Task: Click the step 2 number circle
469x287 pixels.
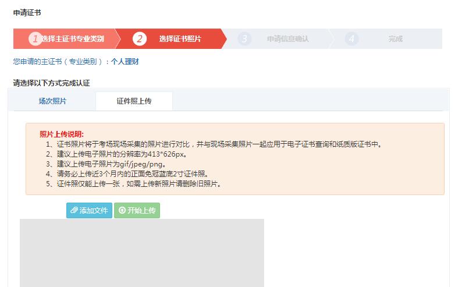Action: (x=139, y=39)
